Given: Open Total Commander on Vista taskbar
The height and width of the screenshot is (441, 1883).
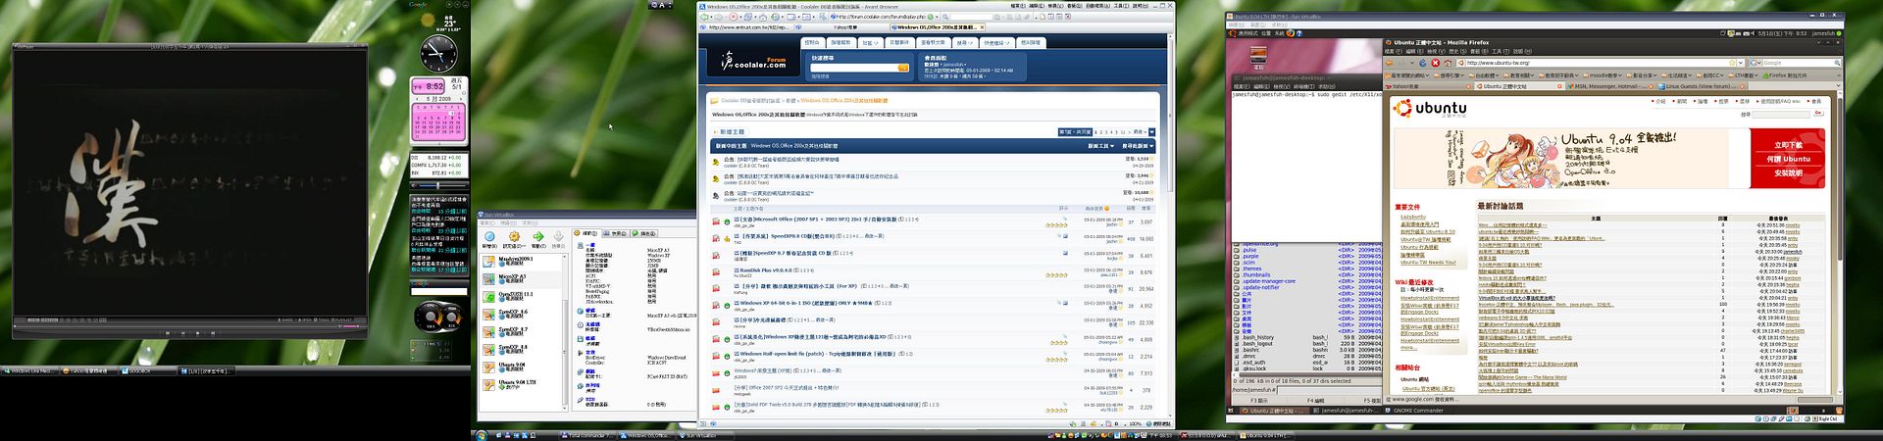Looking at the screenshot, I should pos(586,435).
